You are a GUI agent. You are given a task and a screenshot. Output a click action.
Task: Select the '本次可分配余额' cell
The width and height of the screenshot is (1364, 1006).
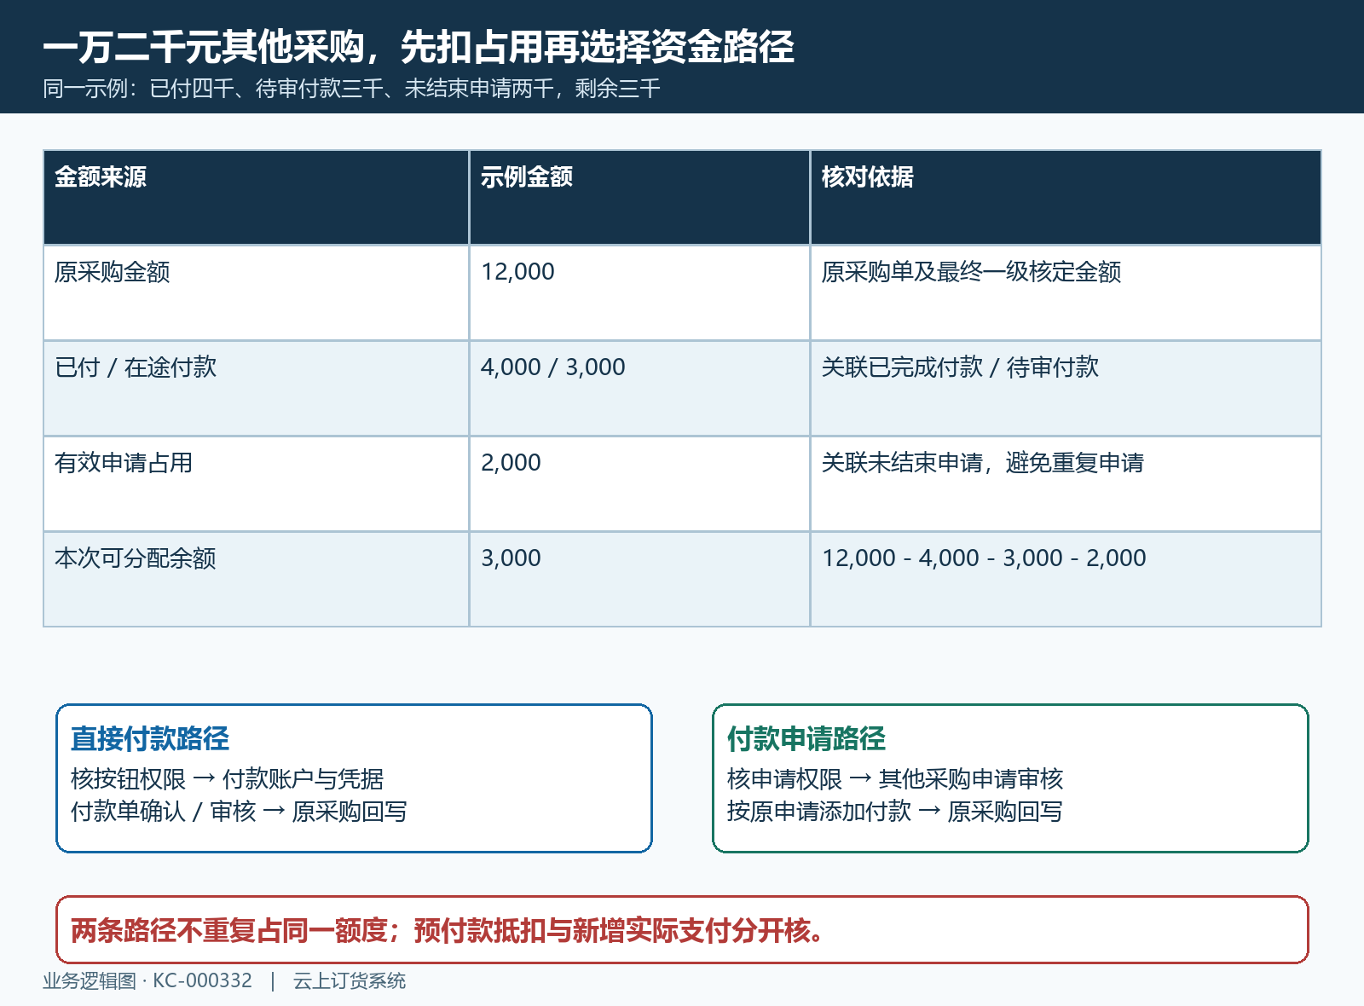256,580
